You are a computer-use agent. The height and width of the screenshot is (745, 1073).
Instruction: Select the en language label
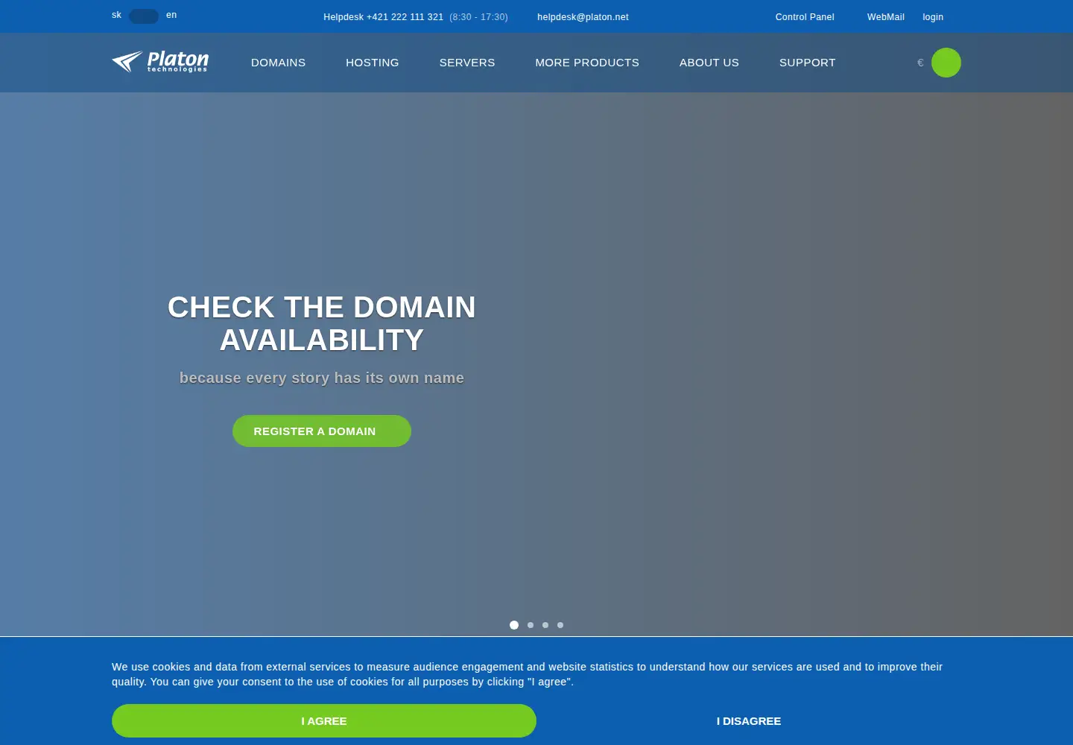(x=171, y=15)
